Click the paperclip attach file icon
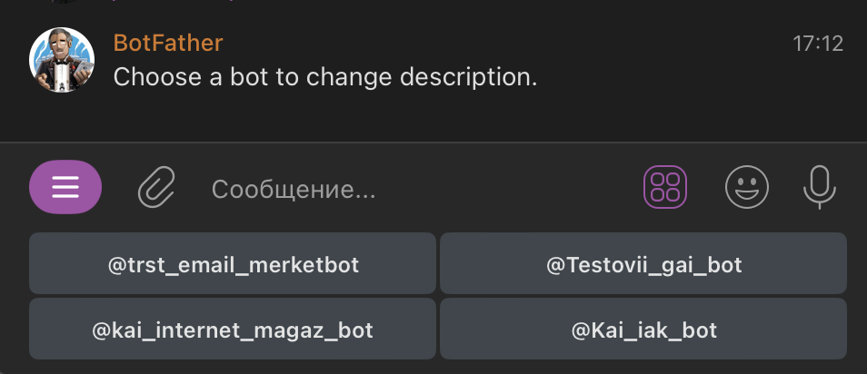This screenshot has width=867, height=374. click(x=156, y=188)
